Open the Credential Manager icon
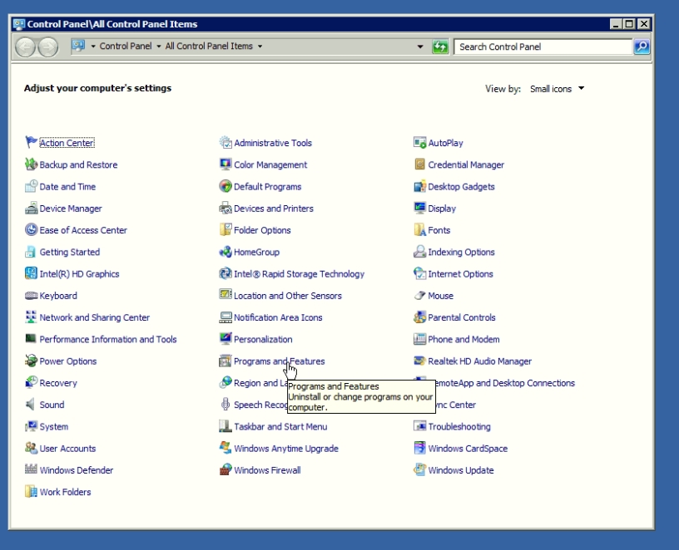 (x=419, y=164)
